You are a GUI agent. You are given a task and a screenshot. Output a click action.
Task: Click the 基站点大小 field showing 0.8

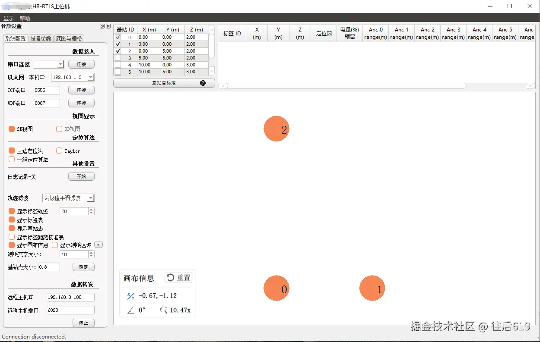pyautogui.click(x=49, y=267)
